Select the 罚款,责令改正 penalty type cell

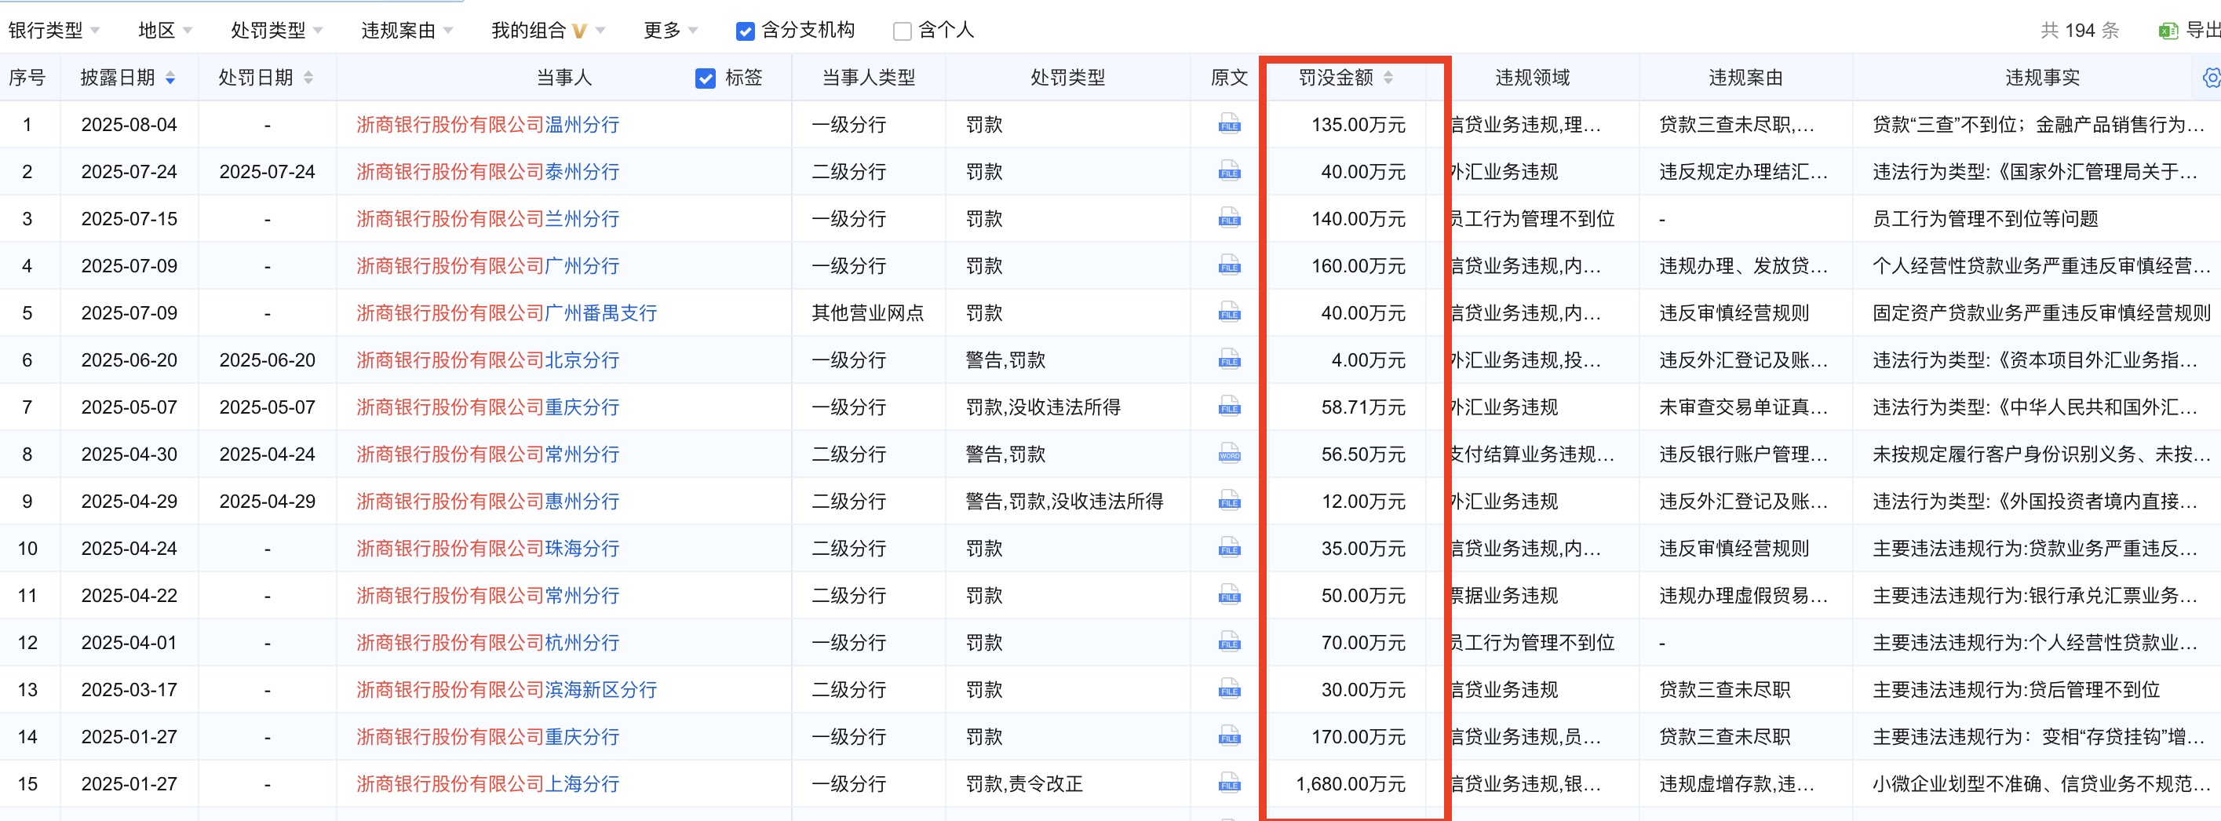tap(1024, 784)
